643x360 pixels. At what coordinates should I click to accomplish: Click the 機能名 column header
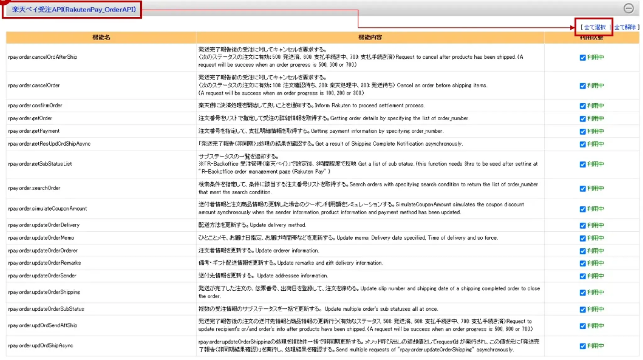tap(101, 37)
